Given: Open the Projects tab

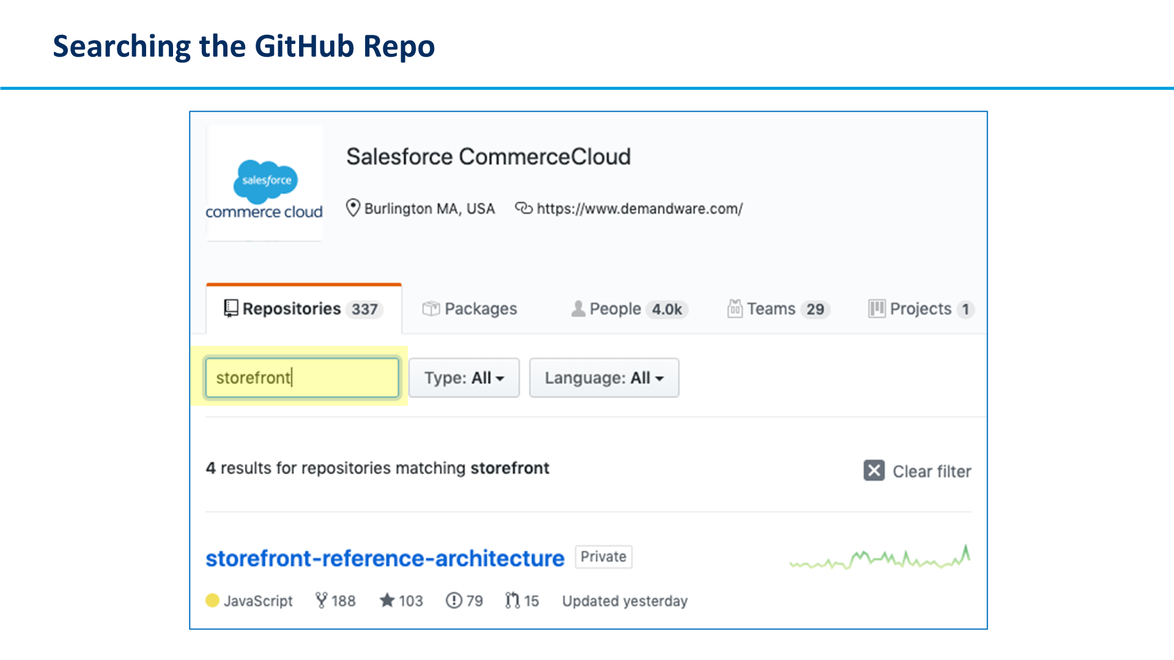Looking at the screenshot, I should click(x=921, y=309).
